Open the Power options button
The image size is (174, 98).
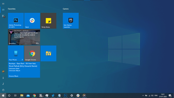pyautogui.click(x=3, y=90)
